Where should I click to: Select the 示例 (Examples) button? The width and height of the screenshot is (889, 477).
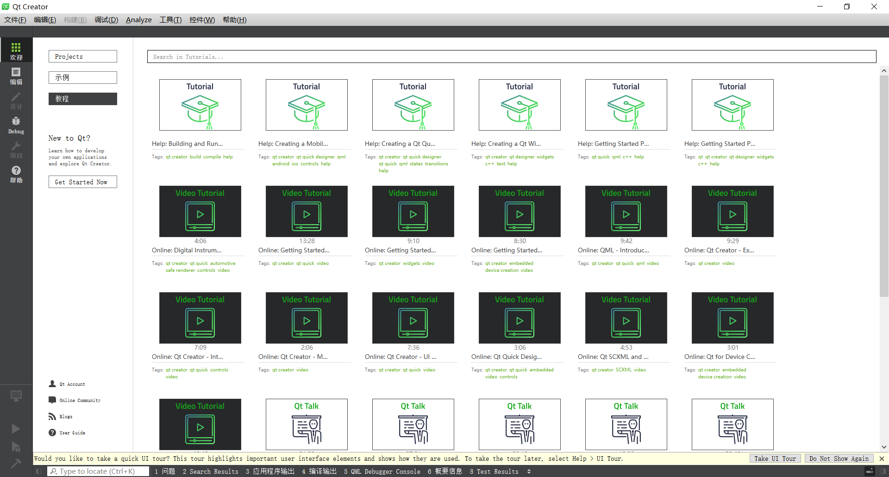83,77
